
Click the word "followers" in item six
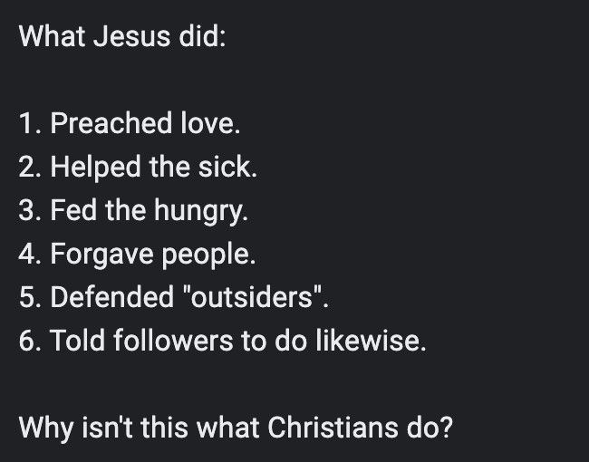(173, 341)
